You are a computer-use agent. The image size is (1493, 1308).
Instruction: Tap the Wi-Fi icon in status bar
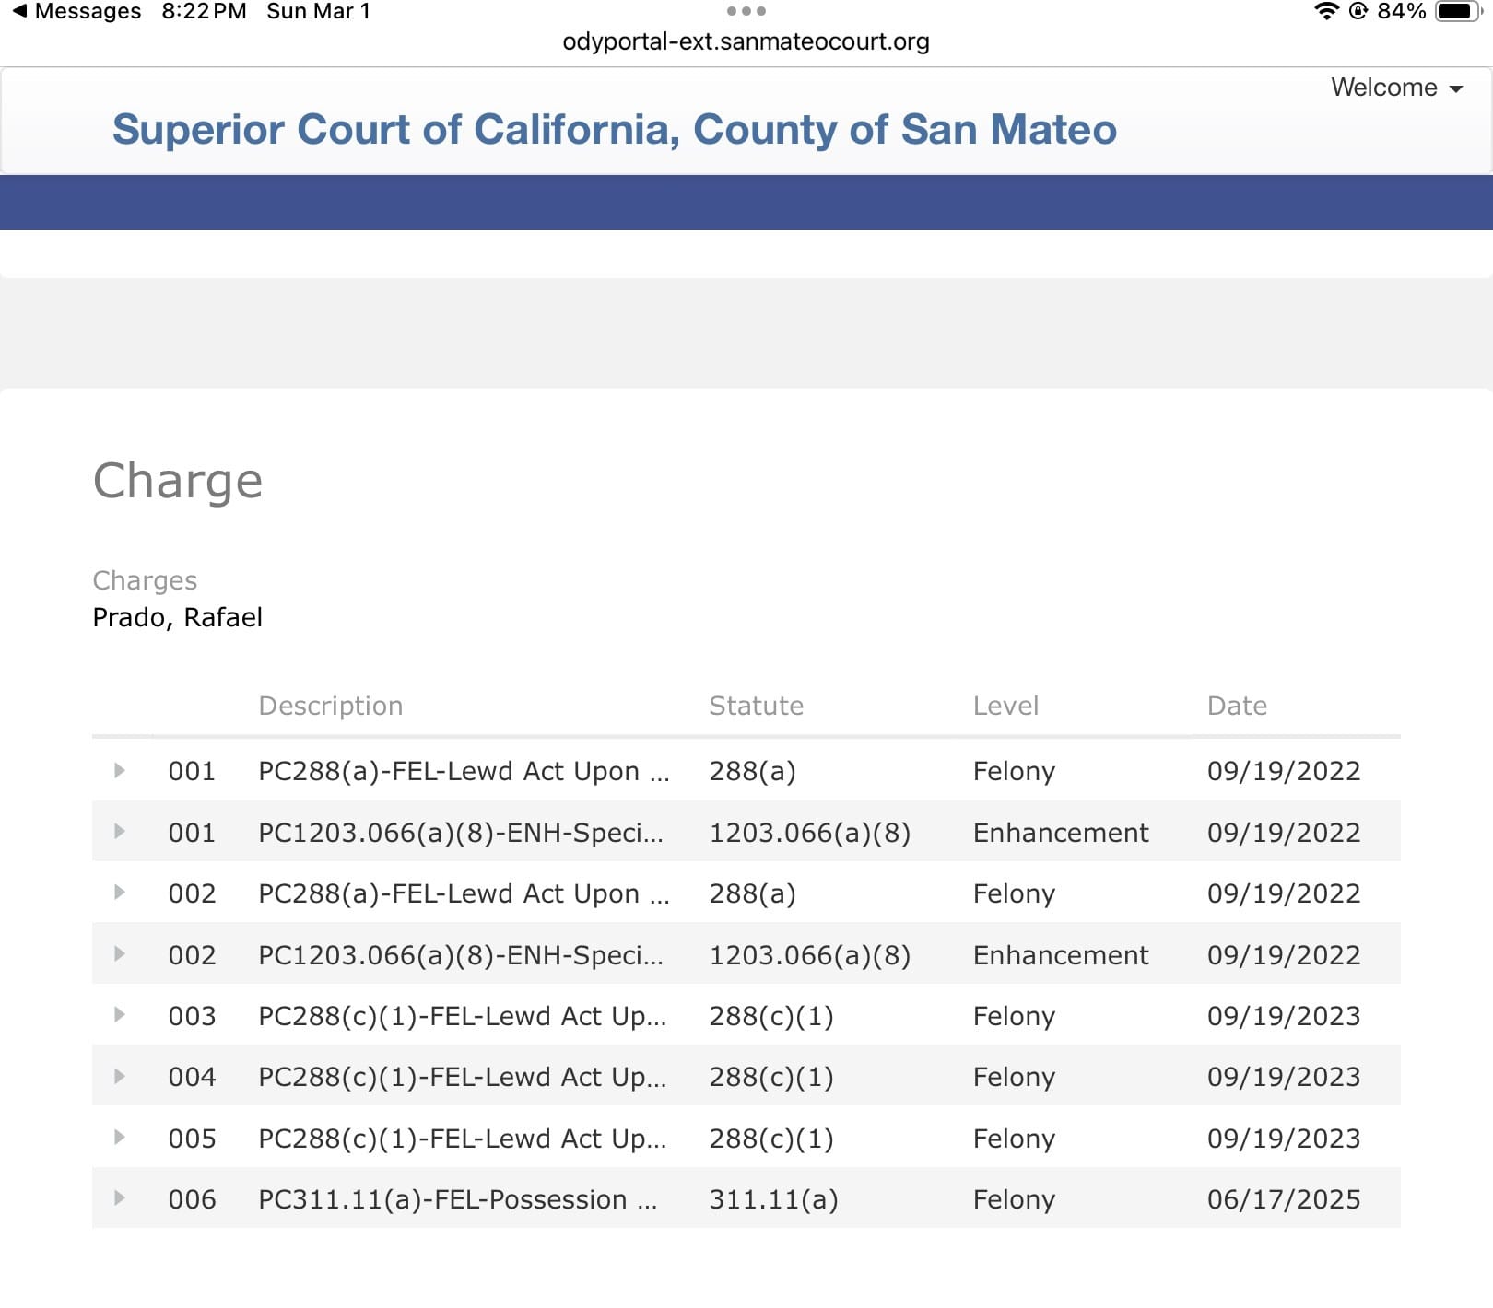[x=1326, y=12]
